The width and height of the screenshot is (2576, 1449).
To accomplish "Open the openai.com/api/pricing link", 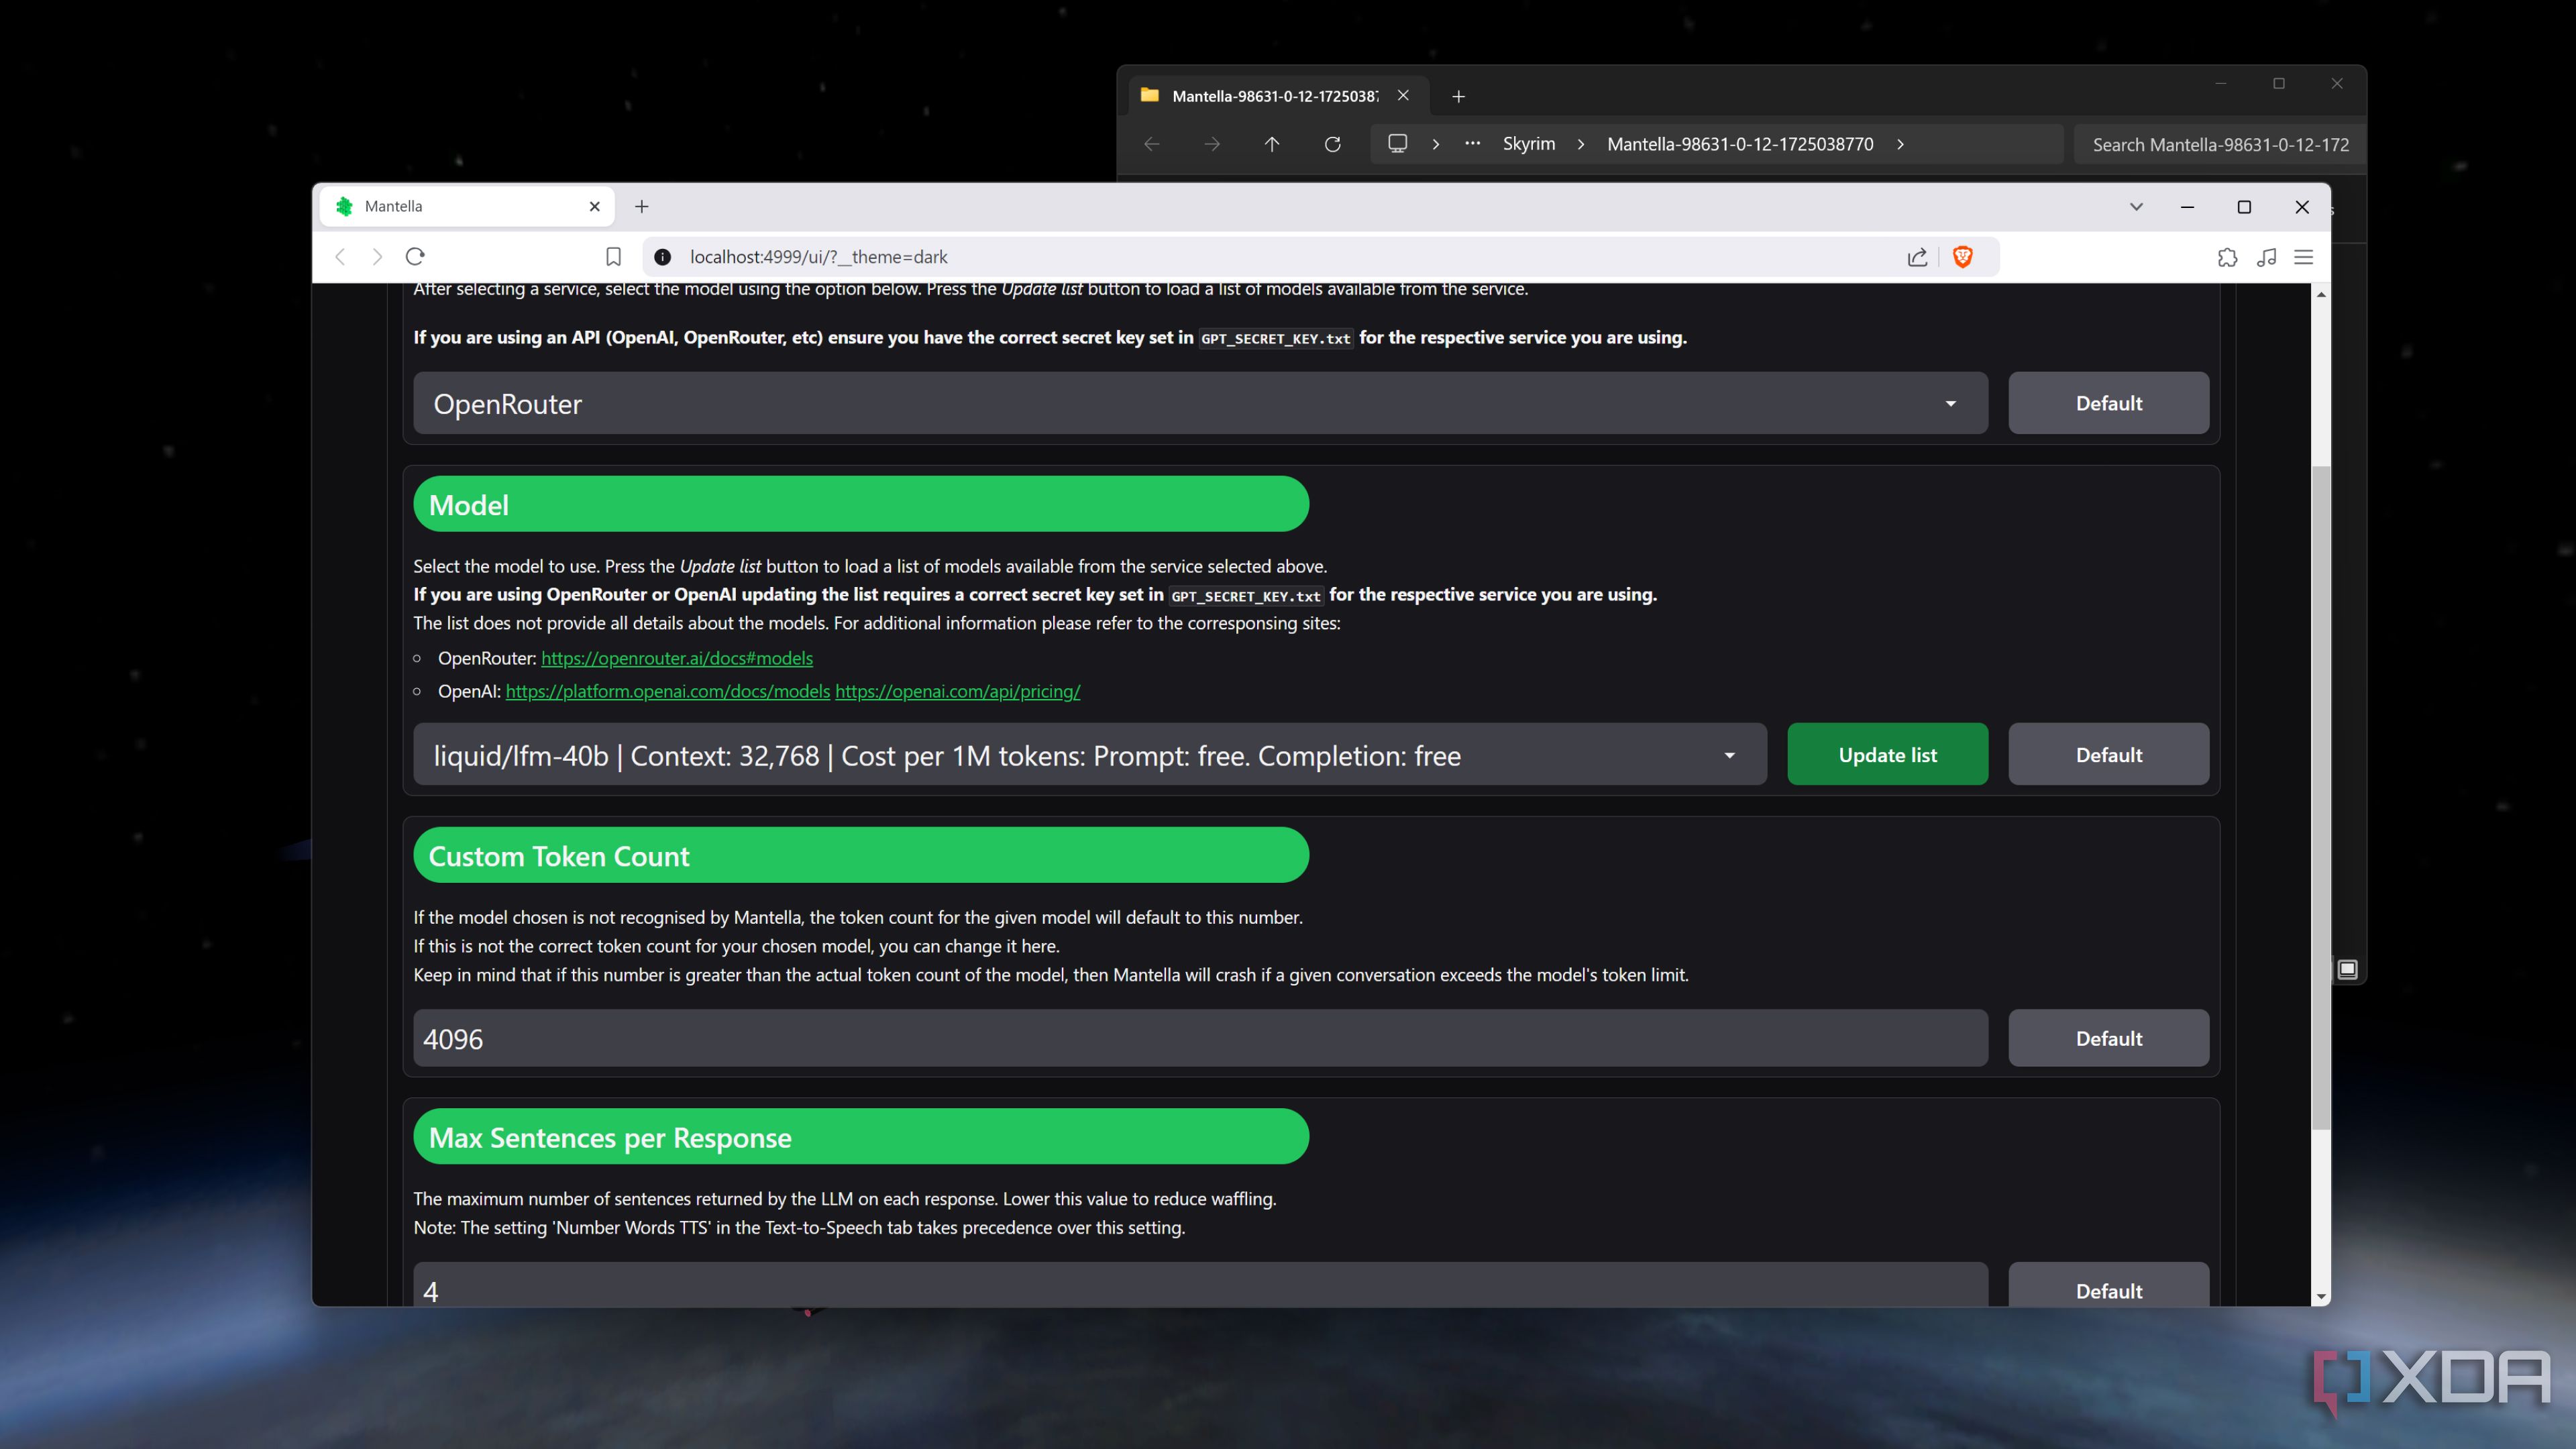I will coord(958,691).
